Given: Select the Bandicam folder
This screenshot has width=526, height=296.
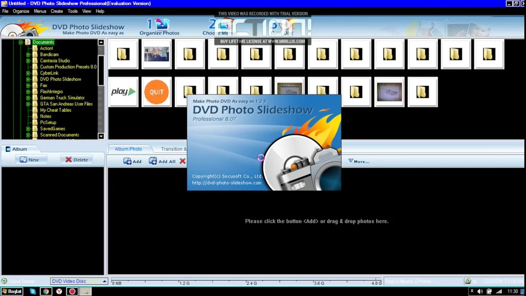Looking at the screenshot, I should click(49, 54).
